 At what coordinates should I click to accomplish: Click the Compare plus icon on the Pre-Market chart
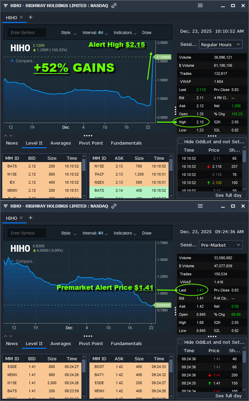pos(12,261)
